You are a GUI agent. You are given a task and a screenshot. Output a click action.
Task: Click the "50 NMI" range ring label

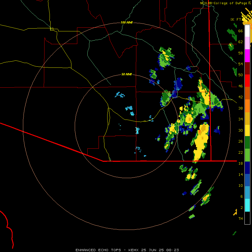point(127,74)
